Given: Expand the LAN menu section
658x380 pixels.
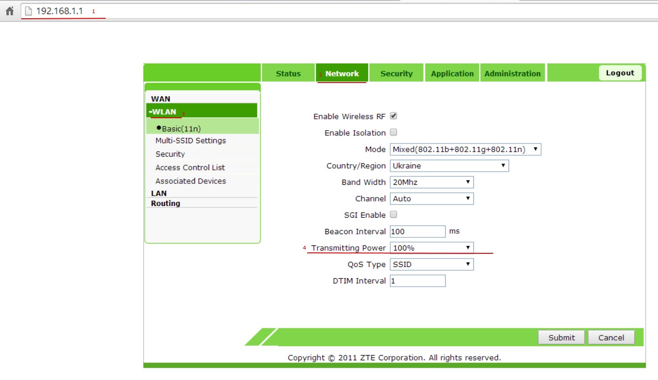Looking at the screenshot, I should tap(159, 193).
